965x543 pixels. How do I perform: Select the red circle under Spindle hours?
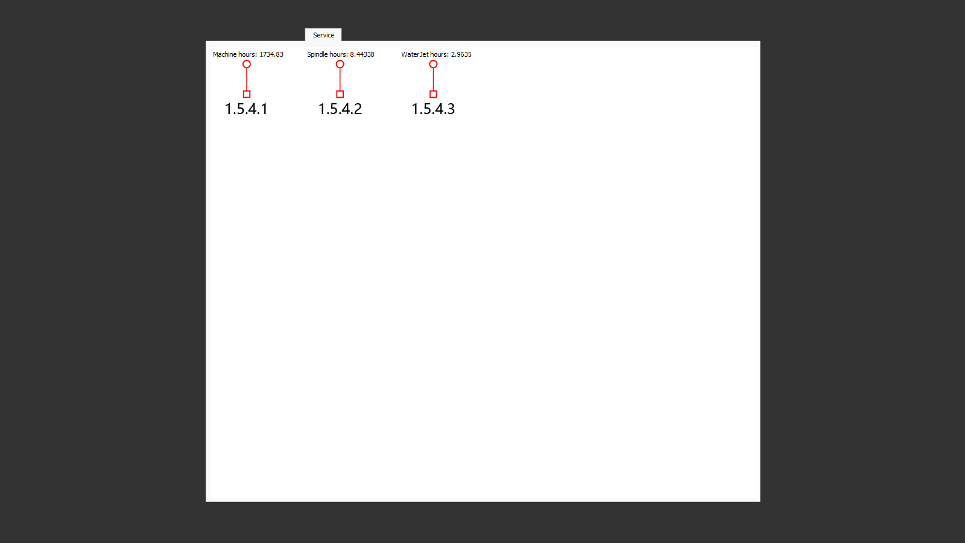tap(340, 64)
